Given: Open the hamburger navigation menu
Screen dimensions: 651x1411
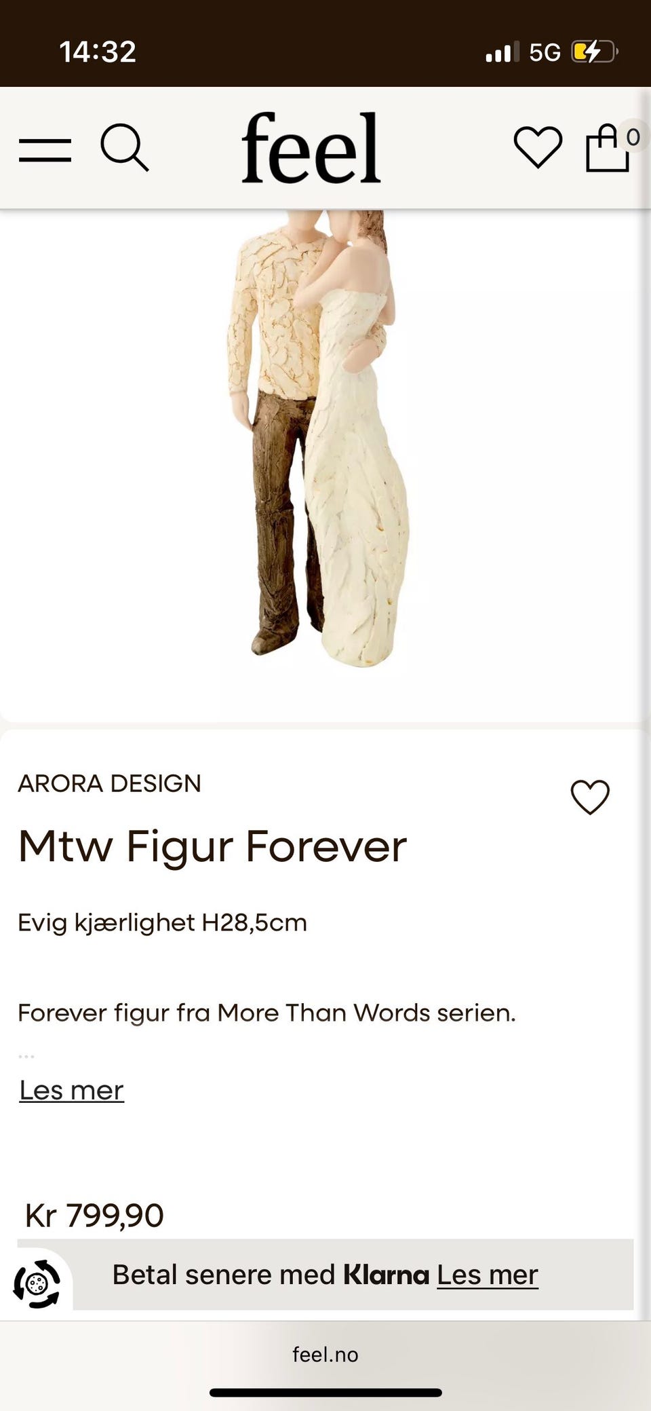Looking at the screenshot, I should pos(45,150).
